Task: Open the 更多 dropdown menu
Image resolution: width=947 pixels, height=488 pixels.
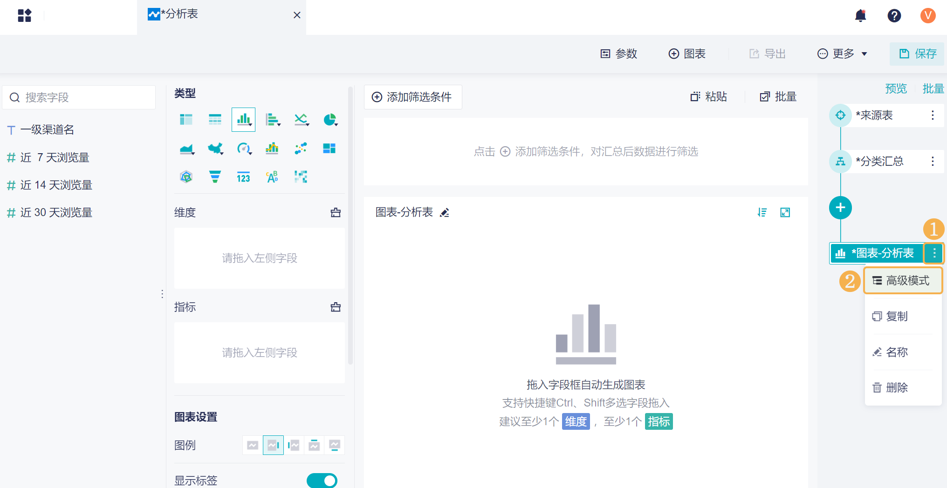Action: [843, 54]
